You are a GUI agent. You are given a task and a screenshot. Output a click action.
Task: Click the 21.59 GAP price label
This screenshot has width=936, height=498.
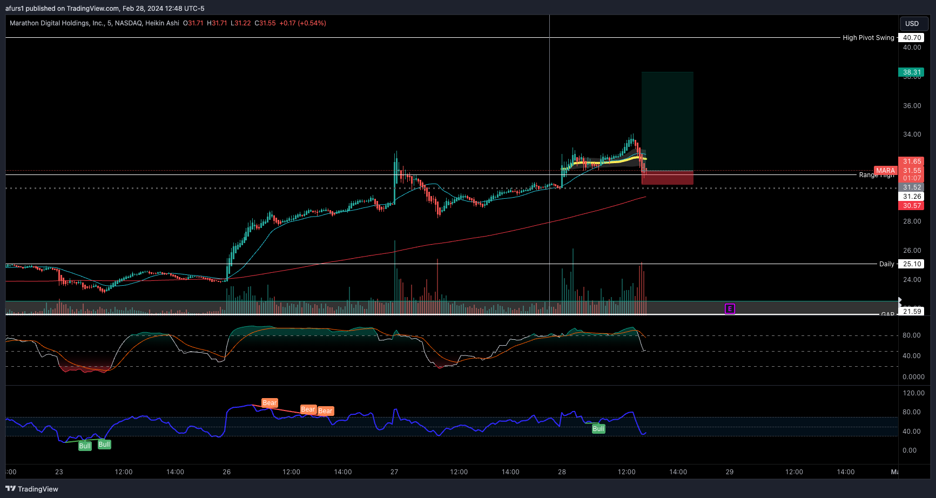pos(912,311)
